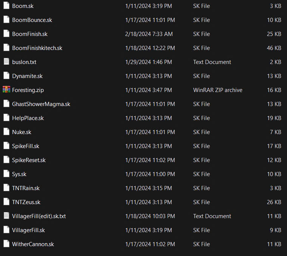The image size is (287, 256).
Task: Click the Foresting.zip WinRAR archive icon
Action: coord(6,90)
